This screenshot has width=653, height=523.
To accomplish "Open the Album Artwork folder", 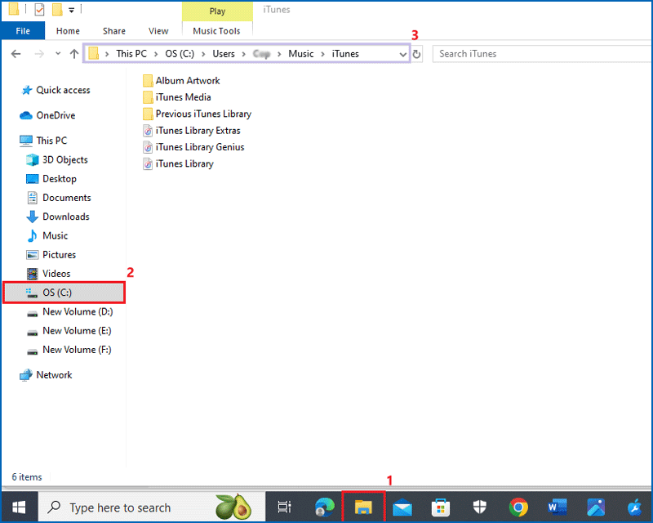I will click(x=181, y=81).
